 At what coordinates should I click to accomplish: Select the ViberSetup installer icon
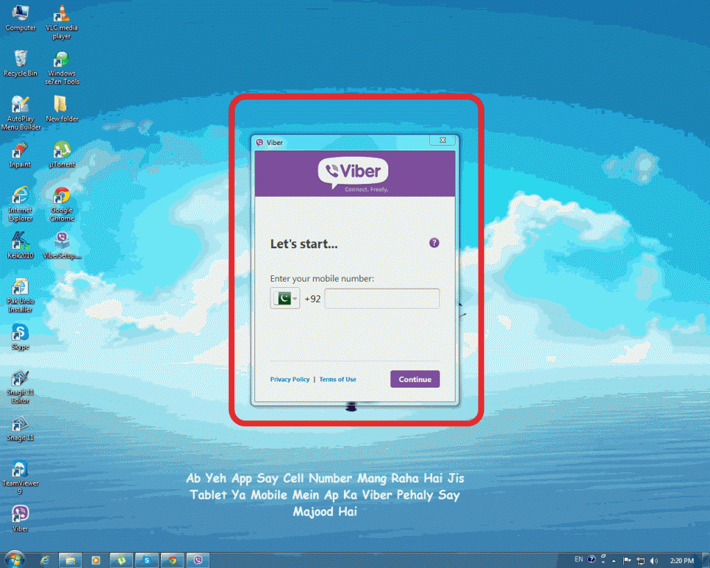tap(62, 246)
